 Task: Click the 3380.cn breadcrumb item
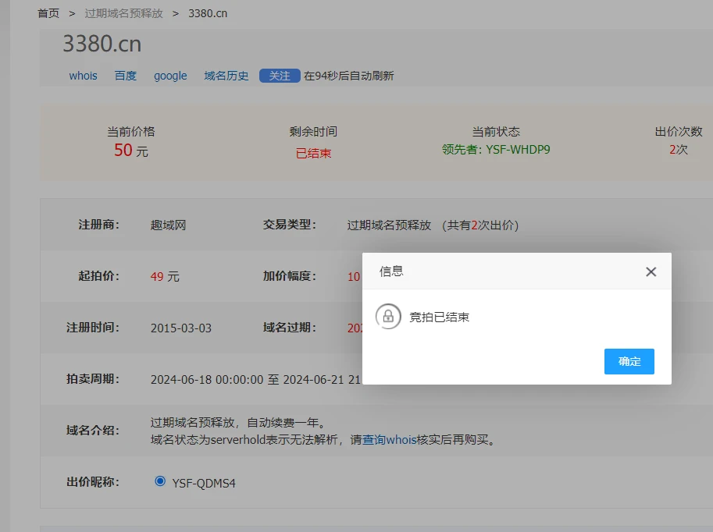[208, 13]
